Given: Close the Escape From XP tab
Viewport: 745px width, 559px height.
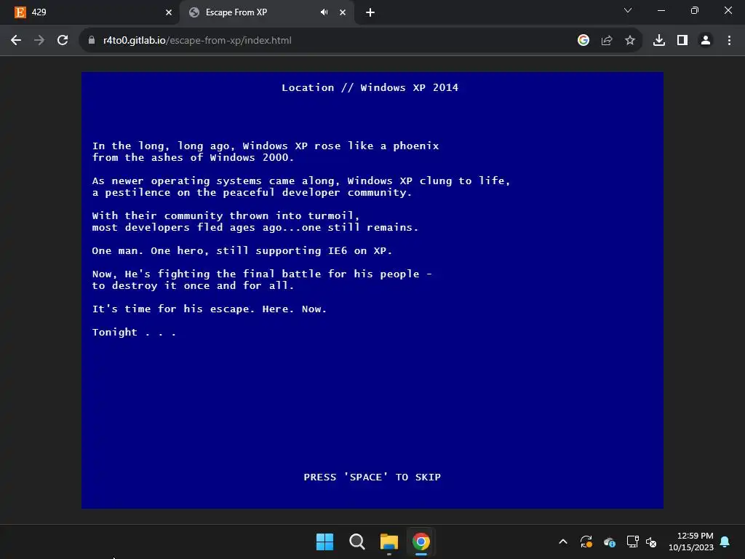Looking at the screenshot, I should tap(343, 12).
